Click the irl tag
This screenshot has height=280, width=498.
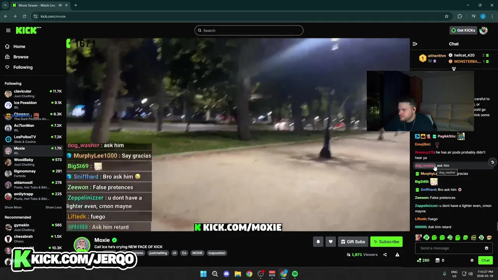coord(174,253)
